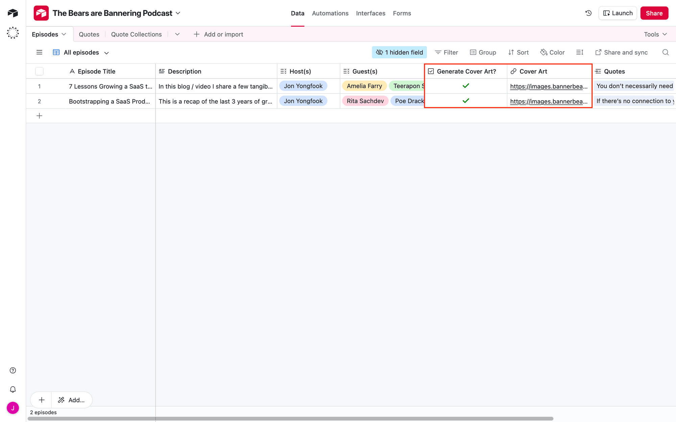The width and height of the screenshot is (676, 422).
Task: Open the row height icon
Action: pyautogui.click(x=580, y=52)
